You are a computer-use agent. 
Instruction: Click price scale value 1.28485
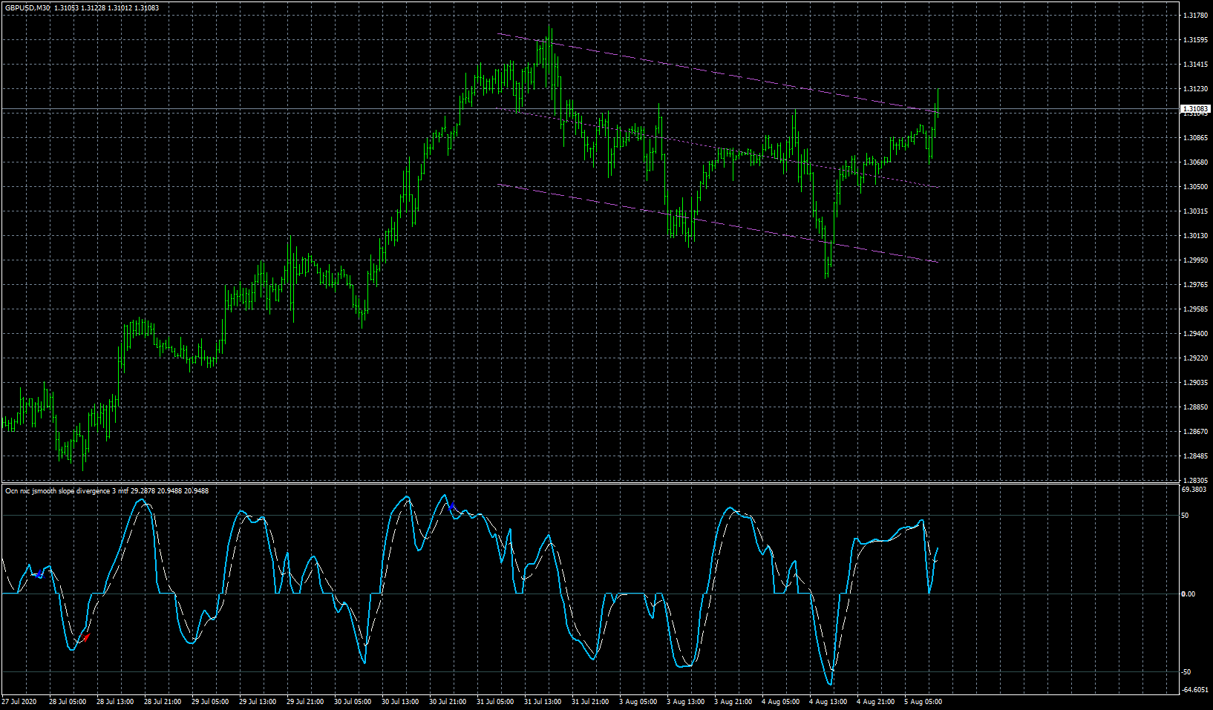tap(1194, 456)
